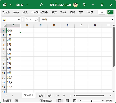This screenshot has width=116, height=103.
Task: Select the cell containing 10月
Action: click(x=13, y=78)
